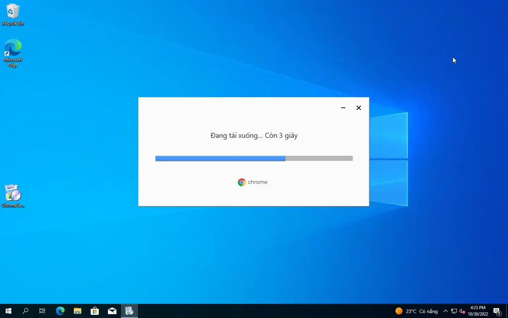The image size is (508, 318).
Task: Open network status tray icon
Action: click(x=454, y=311)
